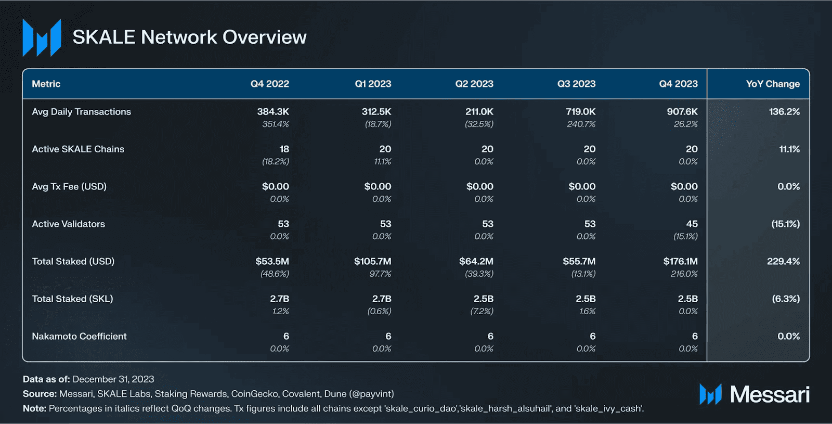
Task: Click the 907.6K value for Q4 2023
Action: tap(682, 112)
